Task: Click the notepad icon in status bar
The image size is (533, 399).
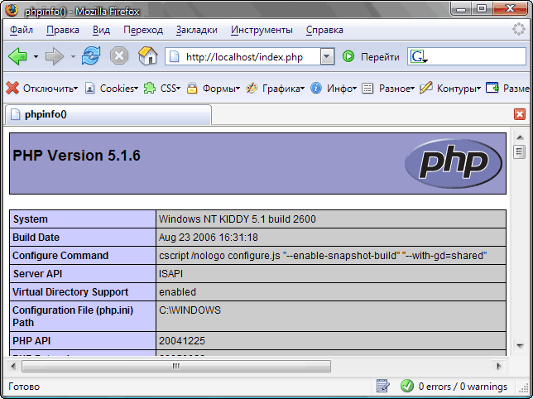Action: click(x=383, y=386)
